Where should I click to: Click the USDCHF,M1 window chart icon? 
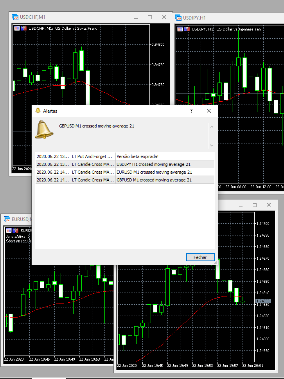click(x=15, y=17)
